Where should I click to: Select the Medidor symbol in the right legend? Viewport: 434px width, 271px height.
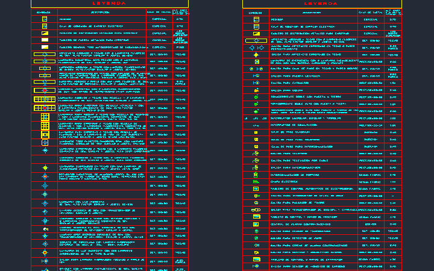[x=256, y=20]
